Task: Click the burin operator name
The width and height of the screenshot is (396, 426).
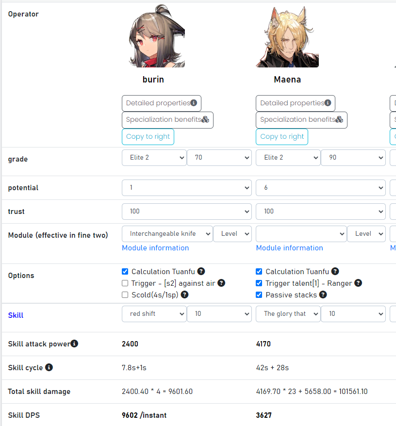Action: [x=153, y=80]
